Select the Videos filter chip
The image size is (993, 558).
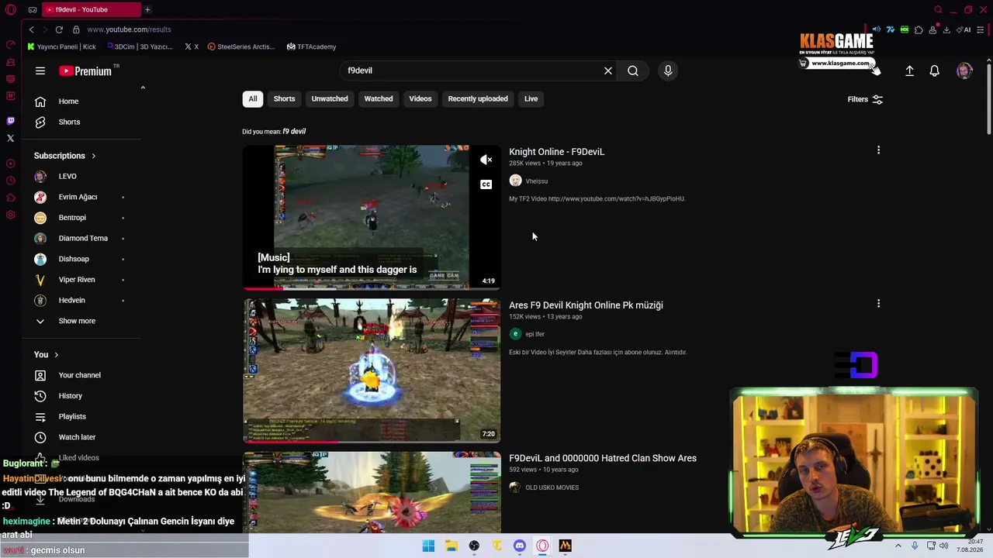click(420, 98)
